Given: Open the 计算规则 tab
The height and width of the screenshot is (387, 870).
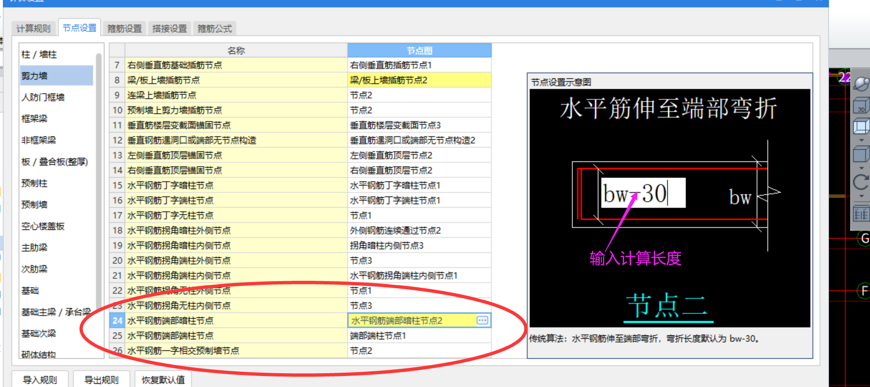Looking at the screenshot, I should [33, 29].
